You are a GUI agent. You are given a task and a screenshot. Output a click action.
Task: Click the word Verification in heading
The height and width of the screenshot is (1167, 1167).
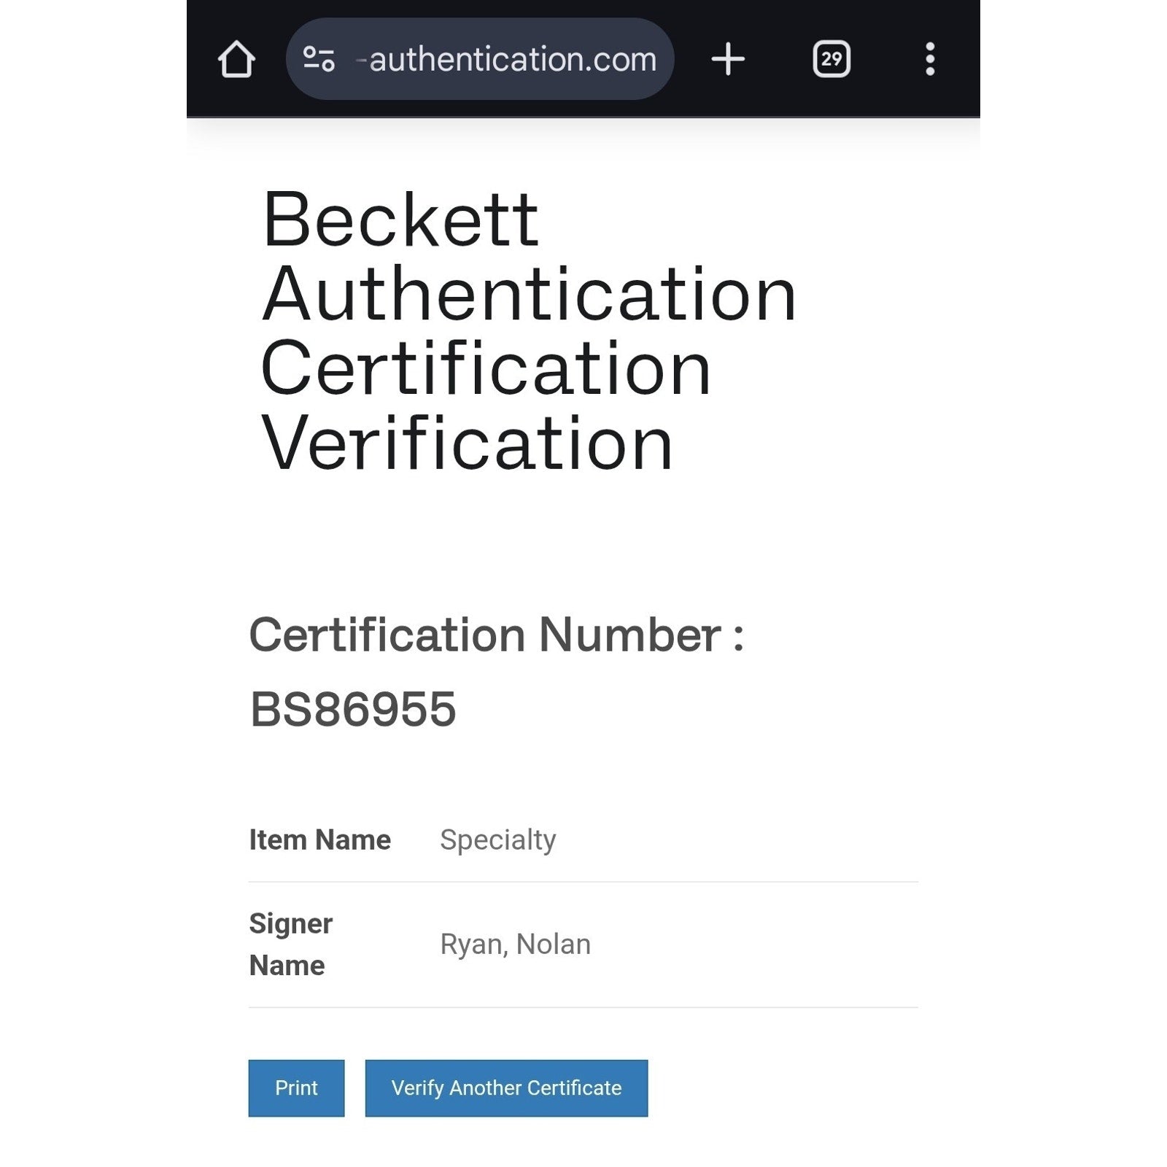467,443
